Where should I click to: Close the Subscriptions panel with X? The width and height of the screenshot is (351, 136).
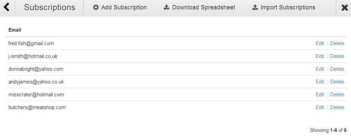345,8
